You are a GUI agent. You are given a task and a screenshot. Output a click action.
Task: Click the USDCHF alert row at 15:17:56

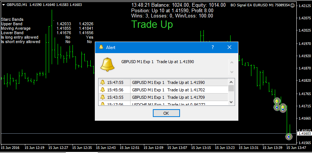pyautogui.click(x=163, y=103)
